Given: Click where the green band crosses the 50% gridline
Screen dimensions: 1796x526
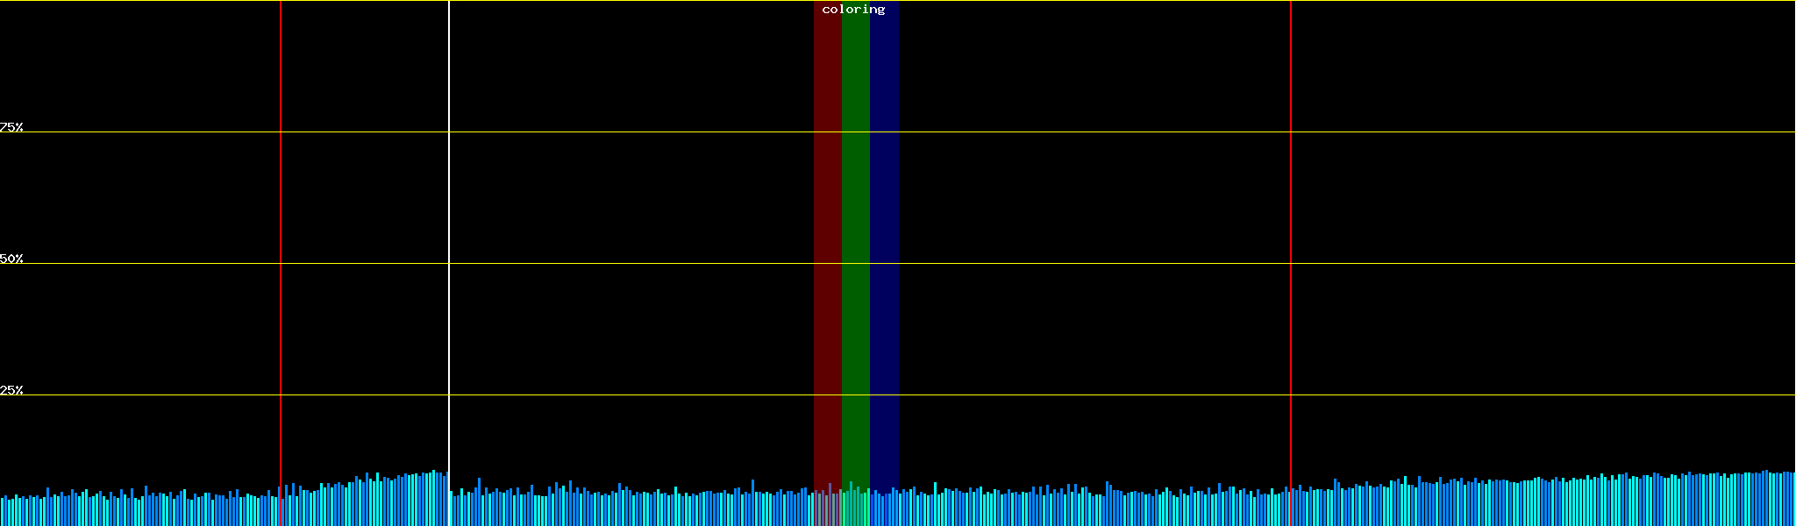Looking at the screenshot, I should pos(855,263).
